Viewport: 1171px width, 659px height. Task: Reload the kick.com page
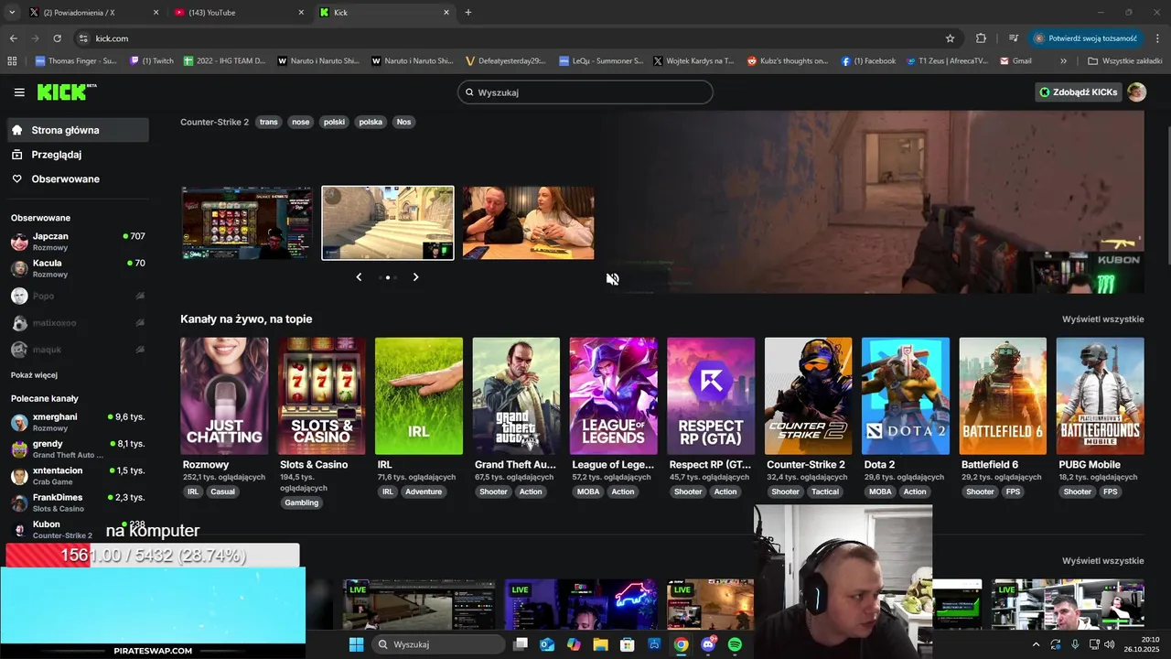click(57, 38)
